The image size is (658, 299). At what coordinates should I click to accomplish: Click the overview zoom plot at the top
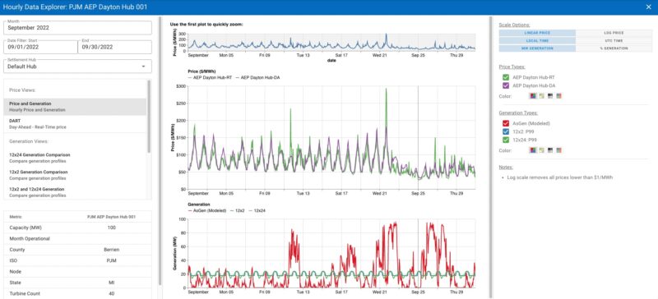[331, 42]
